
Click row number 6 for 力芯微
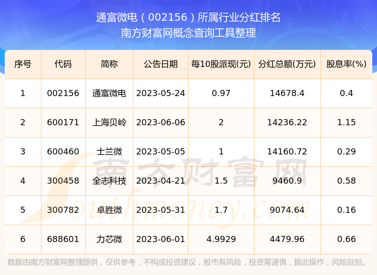pos(23,239)
